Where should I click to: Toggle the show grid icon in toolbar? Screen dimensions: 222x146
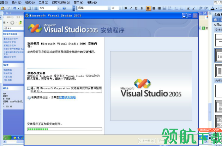(36, 8)
